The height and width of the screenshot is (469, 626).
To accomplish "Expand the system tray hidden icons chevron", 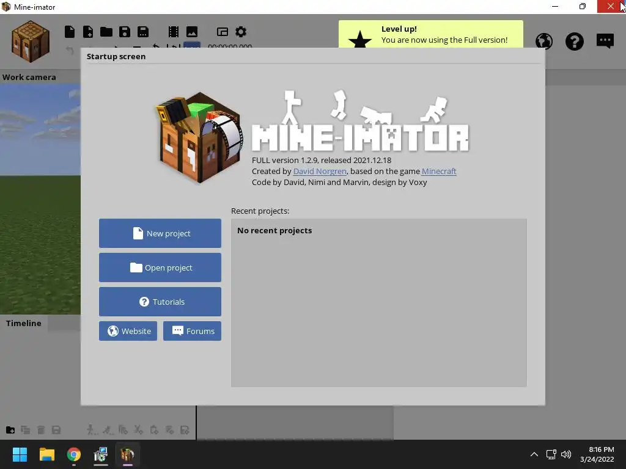I will click(x=534, y=454).
